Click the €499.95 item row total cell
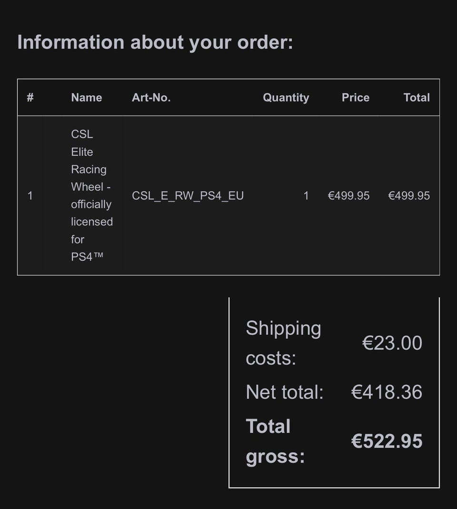Screen dimensions: 457x509 click(x=409, y=196)
